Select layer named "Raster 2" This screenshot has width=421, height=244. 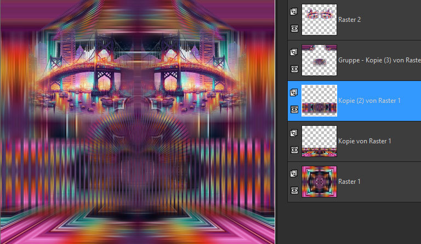pyautogui.click(x=349, y=20)
